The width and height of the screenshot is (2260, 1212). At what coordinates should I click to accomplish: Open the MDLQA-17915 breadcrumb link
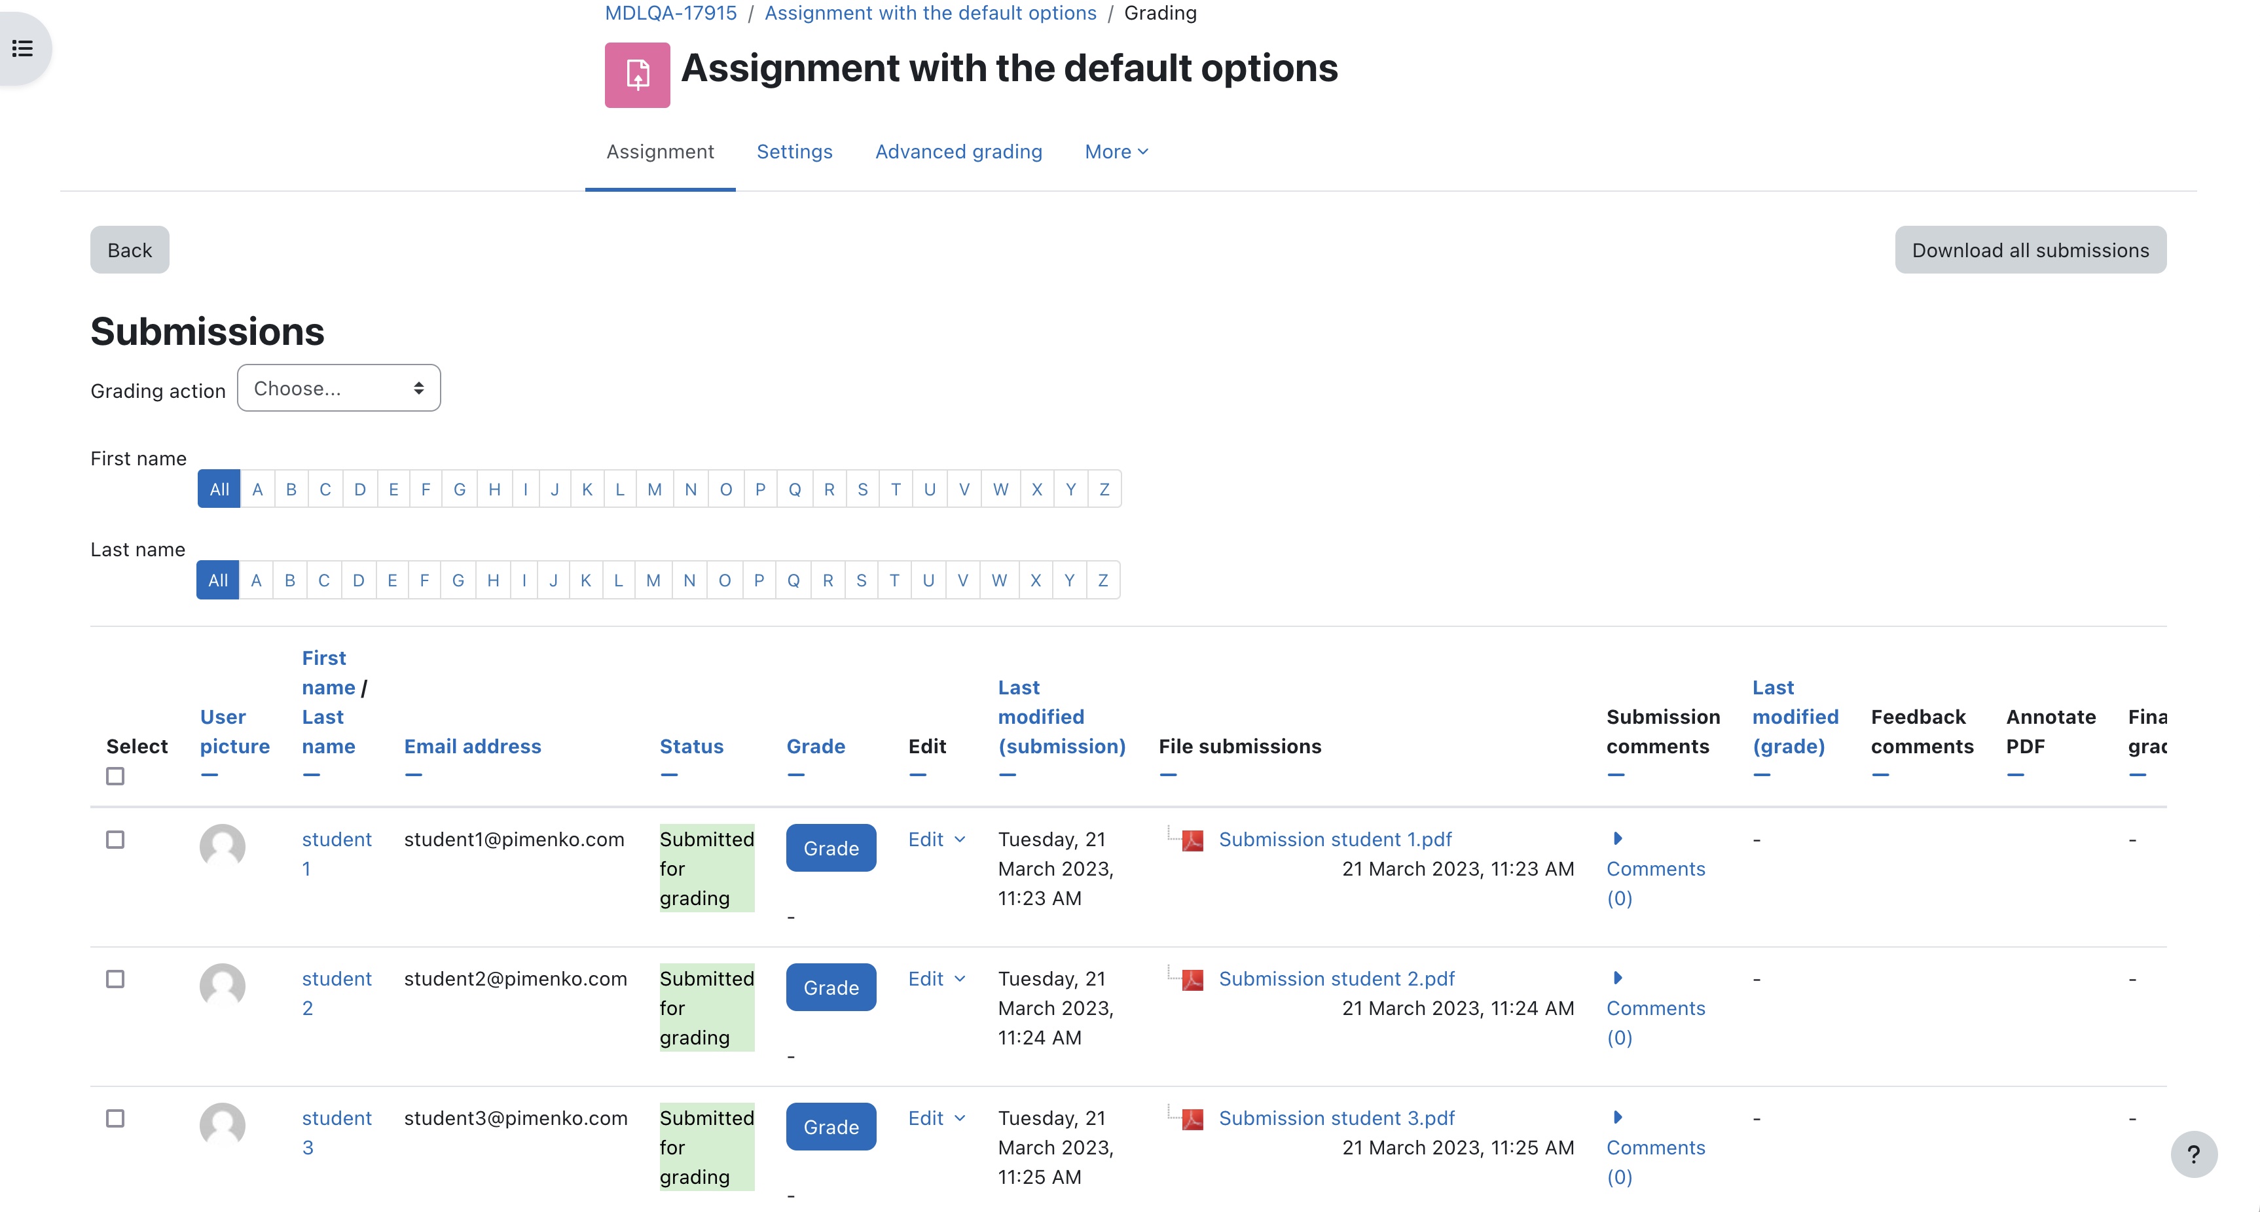pyautogui.click(x=671, y=13)
